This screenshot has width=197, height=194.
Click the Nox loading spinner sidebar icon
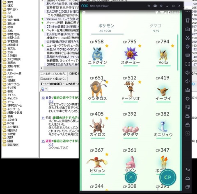[x=188, y=99]
